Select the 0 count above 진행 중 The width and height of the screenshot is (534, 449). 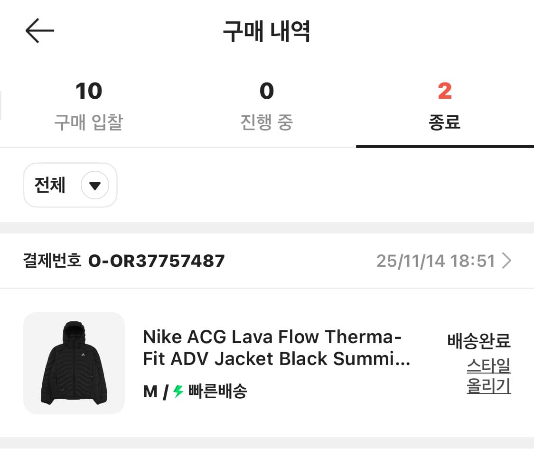pyautogui.click(x=267, y=91)
